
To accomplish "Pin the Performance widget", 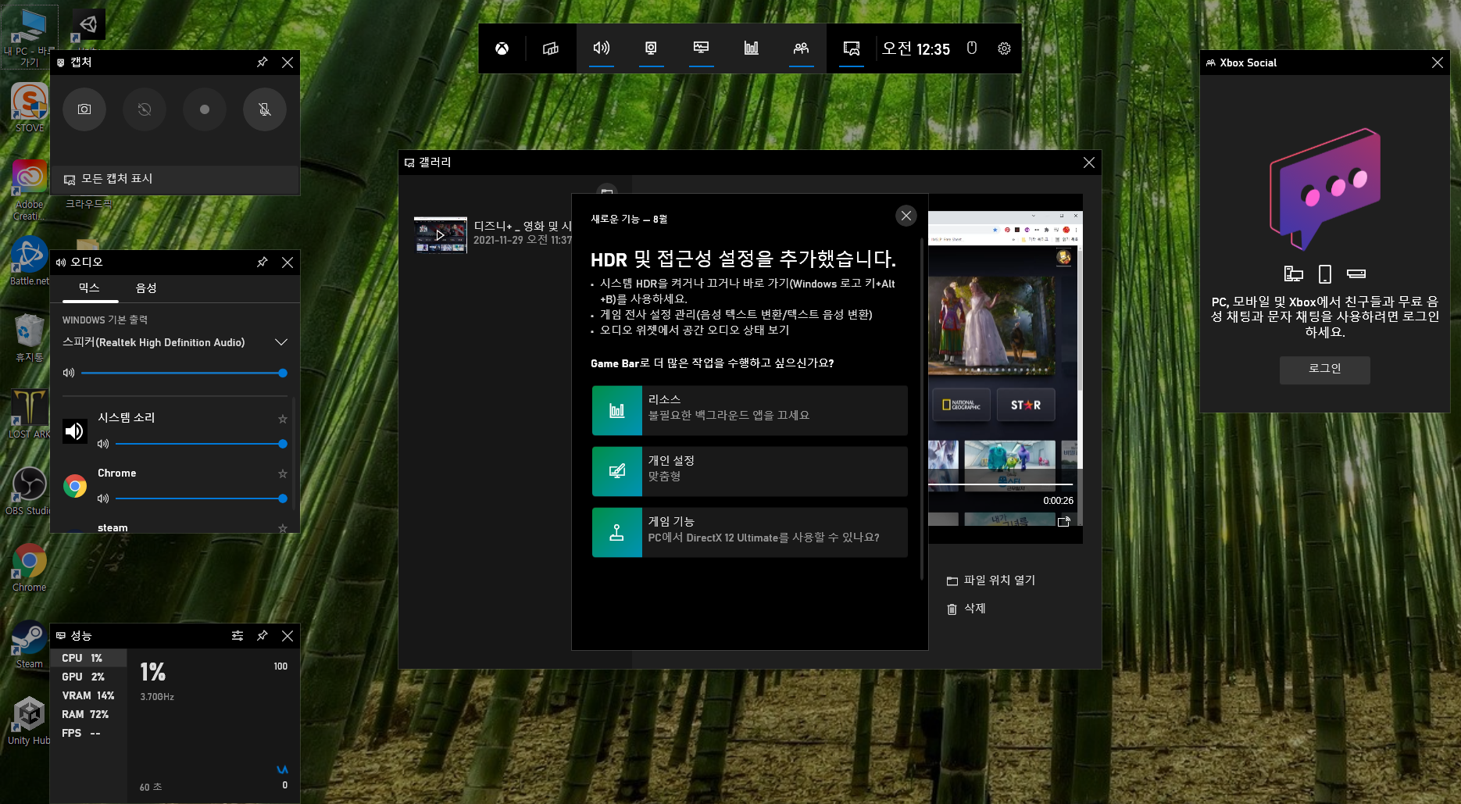I will click(263, 636).
